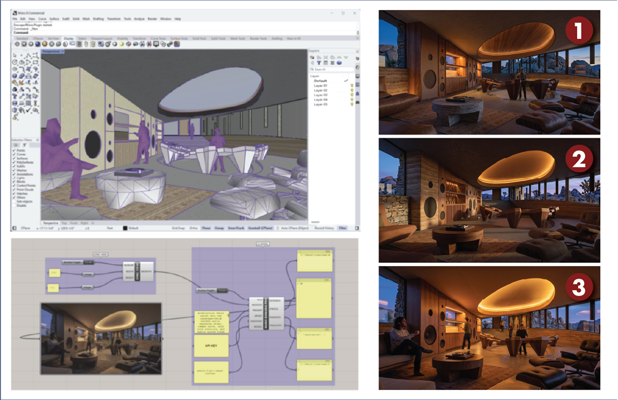Switch to the New in V8 tab
The width and height of the screenshot is (618, 400).
294,38
